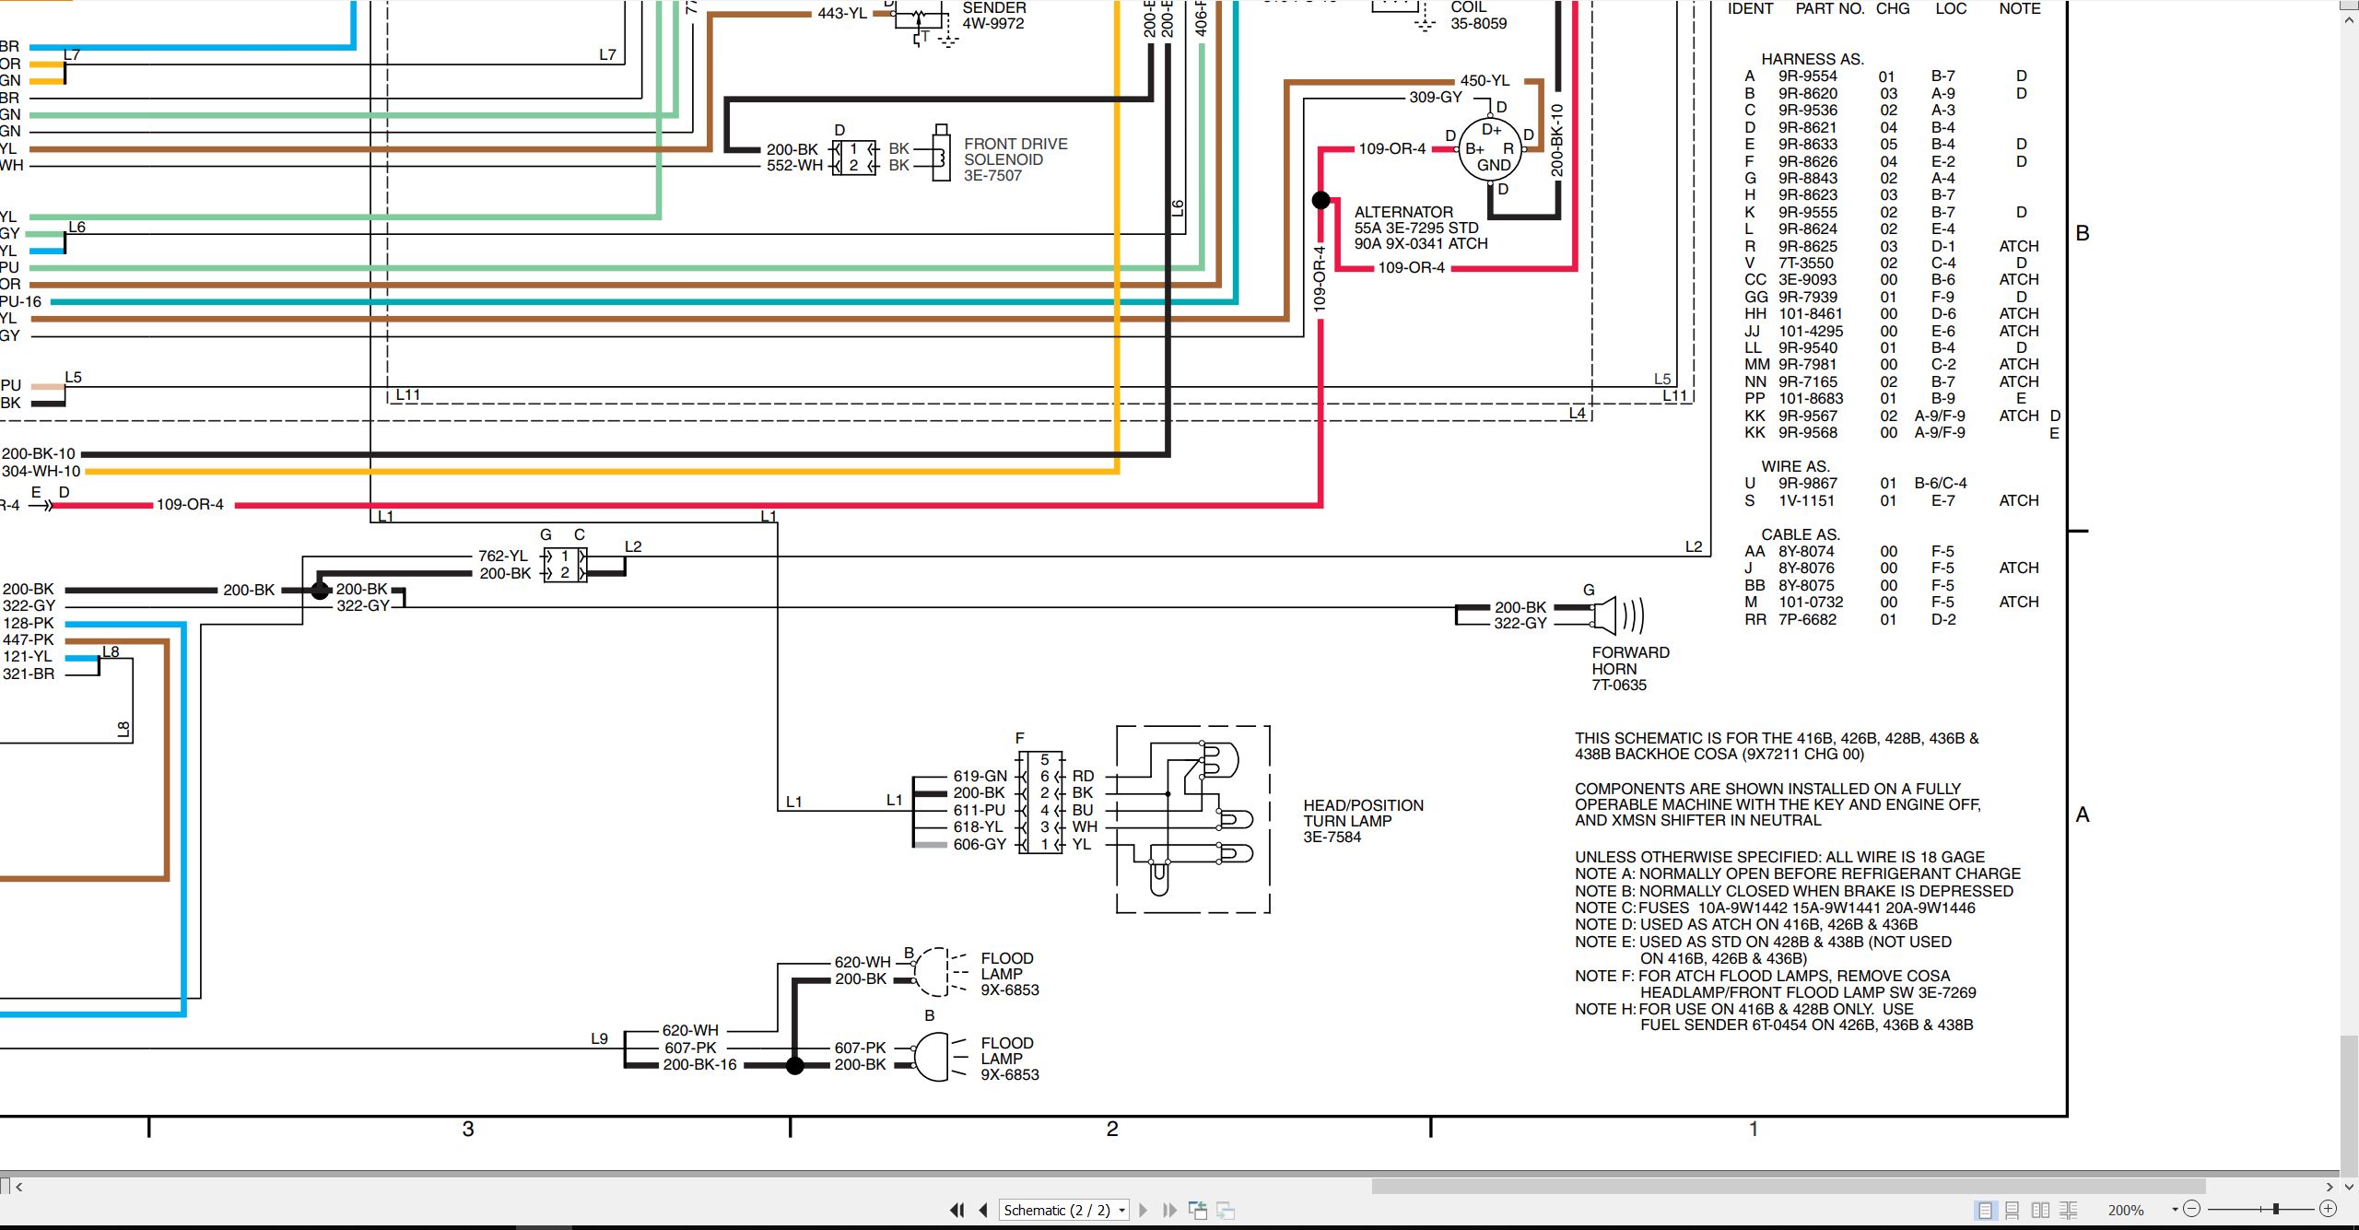The width and height of the screenshot is (2359, 1230).
Task: Click the 304-WH-10 wire label
Action: 41,471
